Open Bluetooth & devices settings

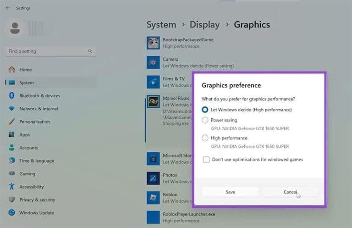coord(39,96)
